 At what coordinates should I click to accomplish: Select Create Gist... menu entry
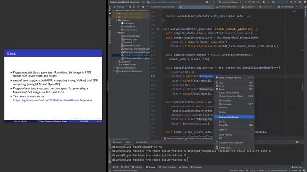tap(234, 148)
